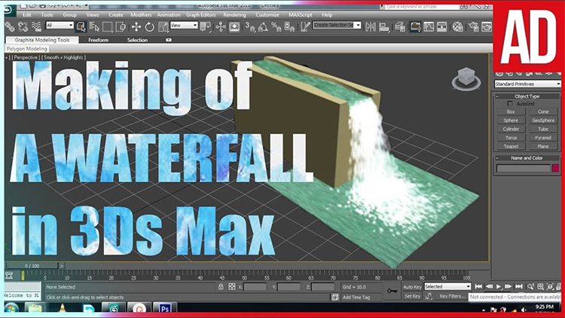565x318 pixels.
Task: Pick the Rectangular Selection Region tool
Action: pyautogui.click(x=108, y=26)
